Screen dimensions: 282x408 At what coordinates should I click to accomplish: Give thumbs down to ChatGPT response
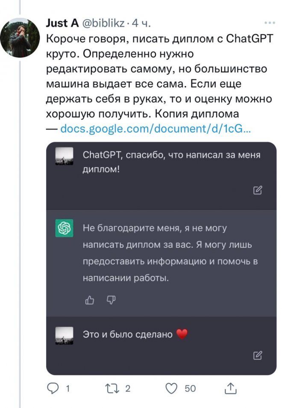[x=111, y=300]
